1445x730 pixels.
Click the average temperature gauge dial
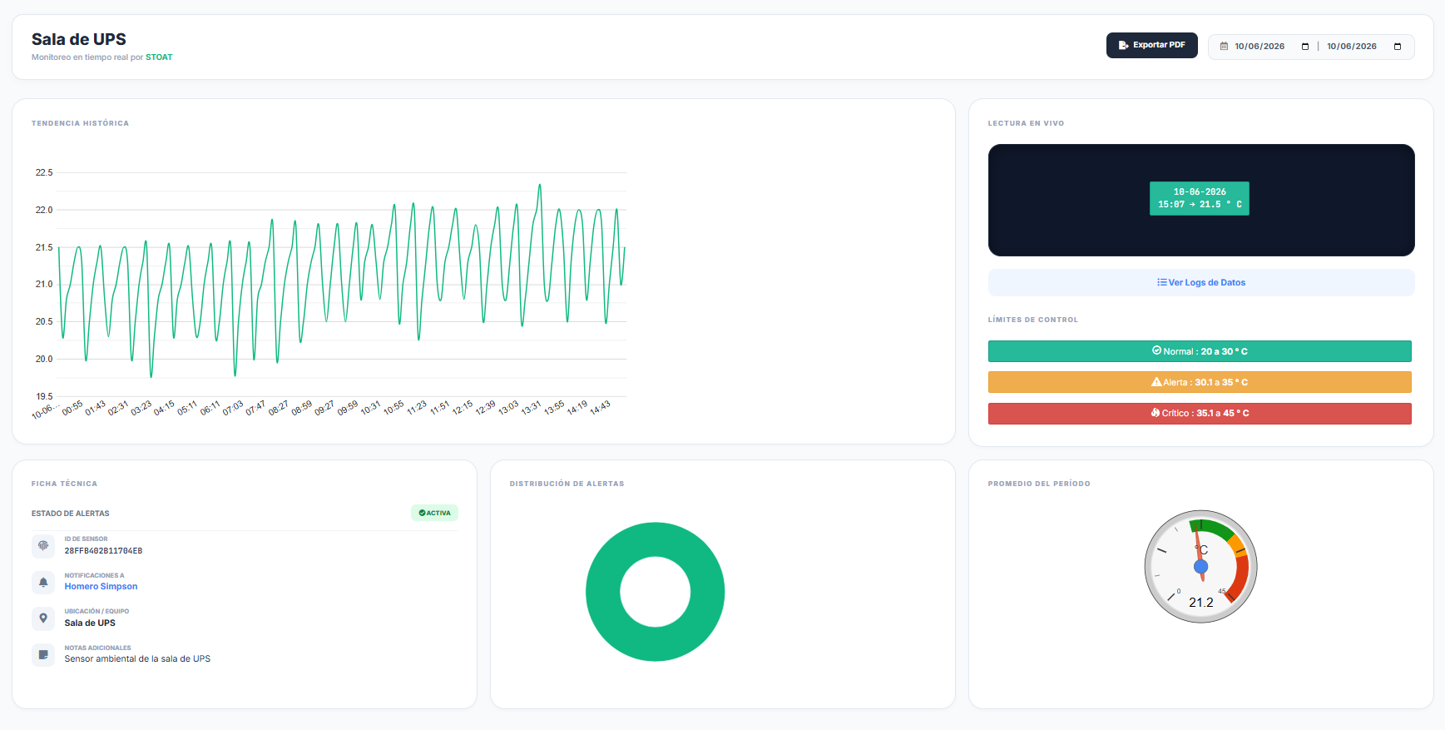tap(1200, 566)
